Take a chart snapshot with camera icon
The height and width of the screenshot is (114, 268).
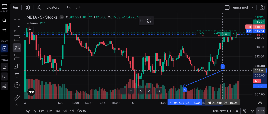pos(262,8)
